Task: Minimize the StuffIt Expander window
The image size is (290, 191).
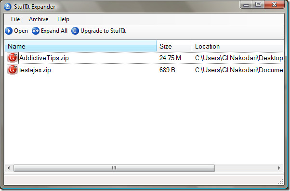Action: [x=246, y=5]
